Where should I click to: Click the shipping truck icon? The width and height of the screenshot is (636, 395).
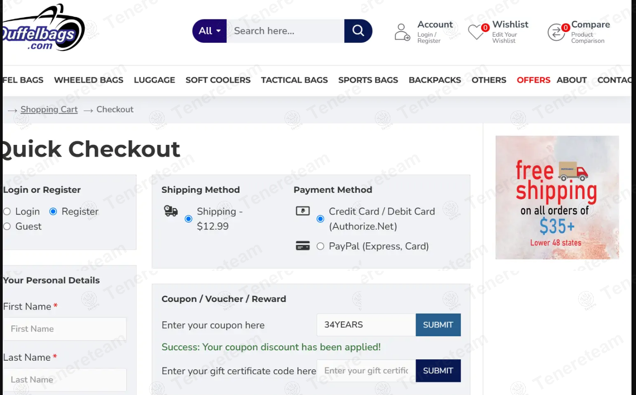pos(171,211)
